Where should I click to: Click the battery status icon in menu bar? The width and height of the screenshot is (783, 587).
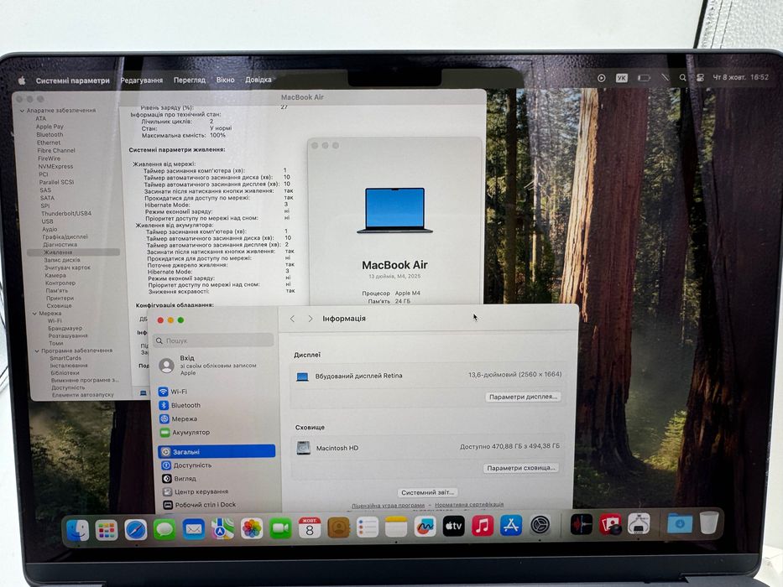[x=644, y=78]
